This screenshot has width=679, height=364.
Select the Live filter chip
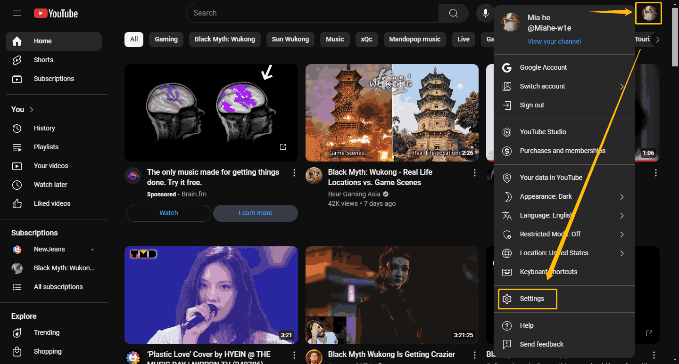[x=464, y=40]
